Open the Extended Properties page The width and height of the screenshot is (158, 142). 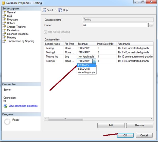click(18, 34)
